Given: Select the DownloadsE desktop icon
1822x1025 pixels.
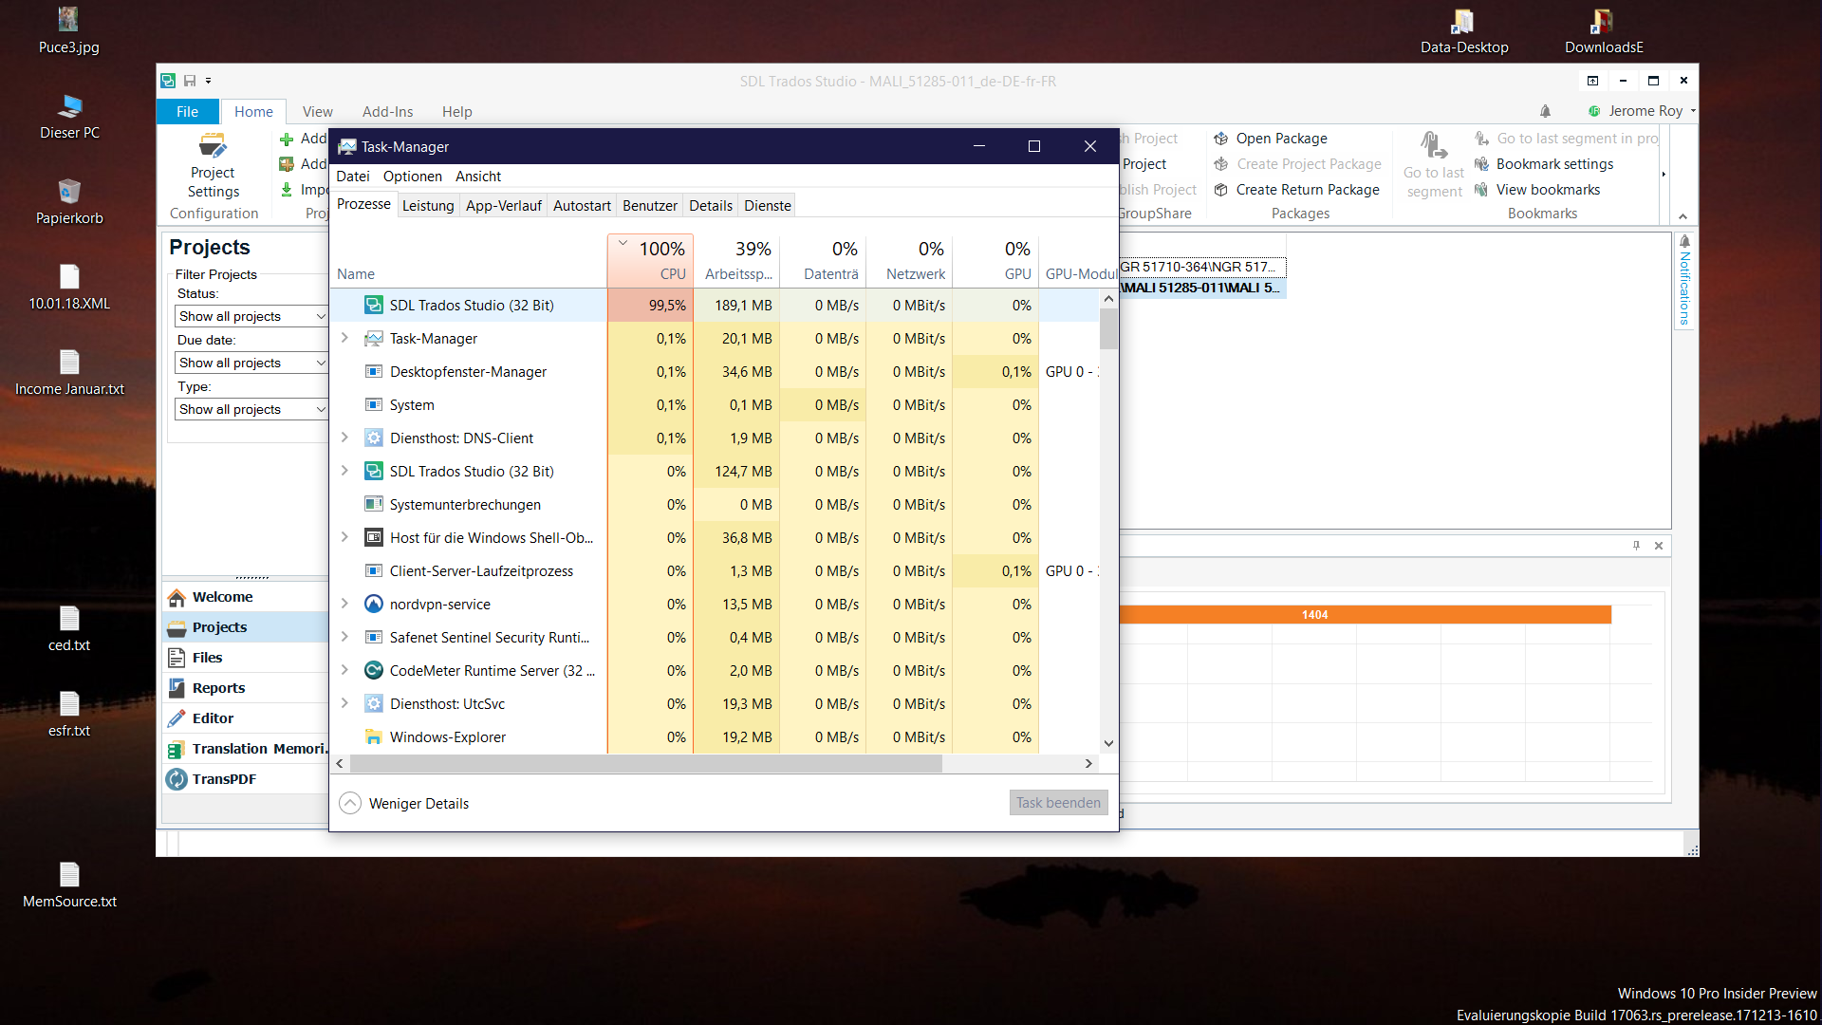Looking at the screenshot, I should click(1604, 30).
